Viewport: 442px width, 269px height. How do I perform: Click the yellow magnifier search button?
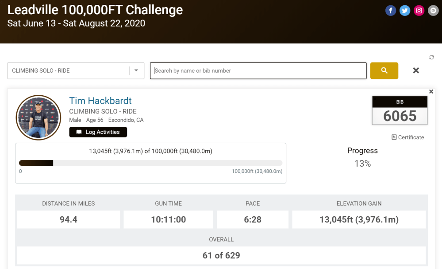pos(384,70)
